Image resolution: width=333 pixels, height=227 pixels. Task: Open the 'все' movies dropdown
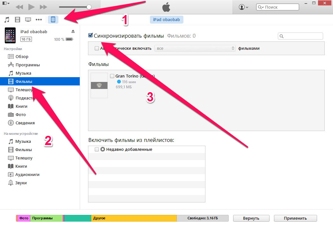tap(195, 48)
